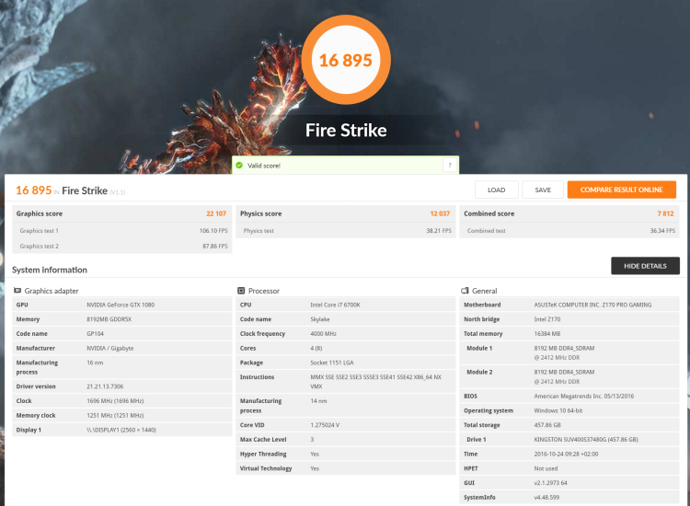
Task: Select Graphics test 2 result 87.86 FPS
Action: 215,246
